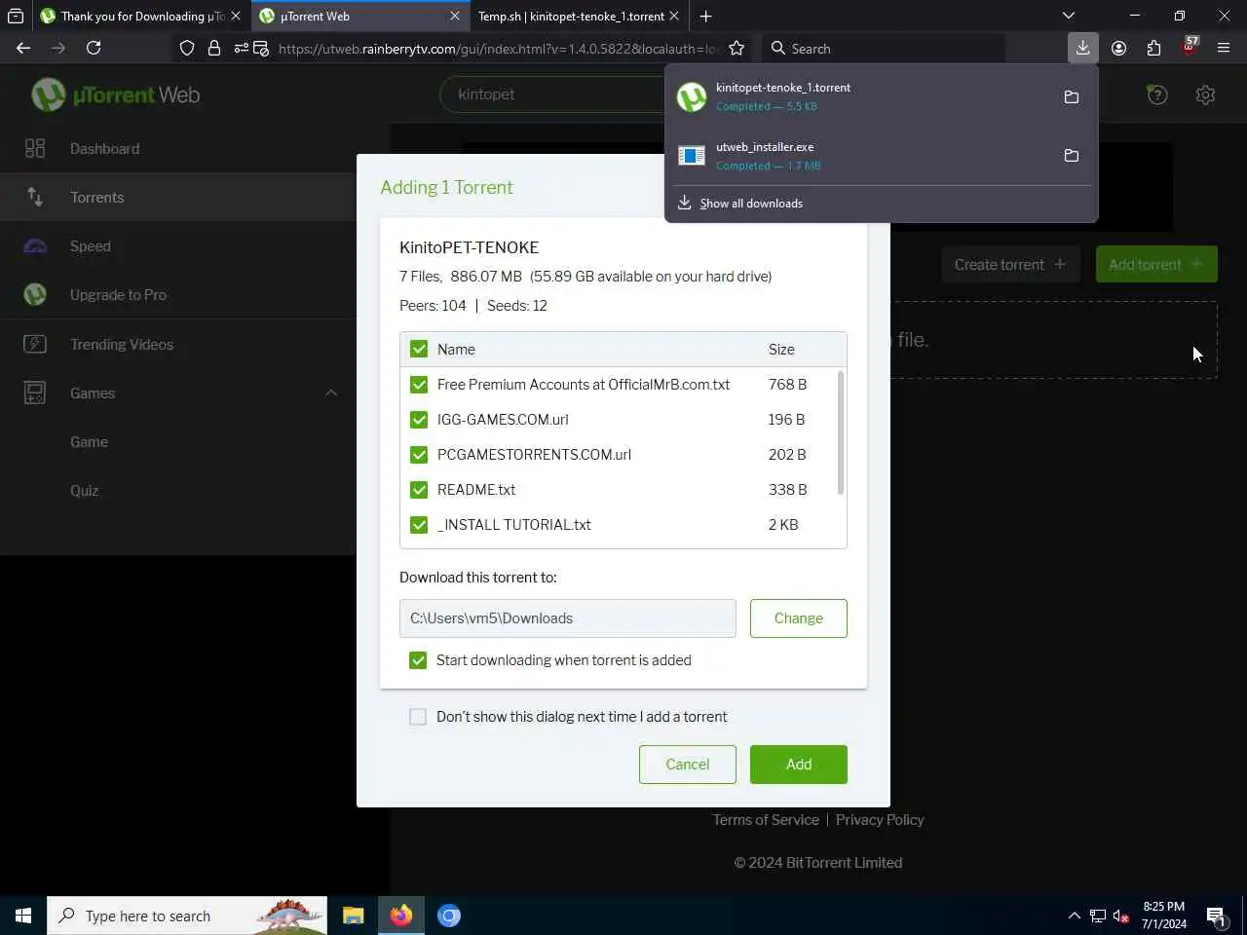Cancel the Adding 1 Torrent dialog
This screenshot has width=1247, height=935.
click(688, 764)
